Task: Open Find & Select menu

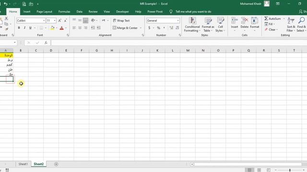Action: (x=302, y=24)
